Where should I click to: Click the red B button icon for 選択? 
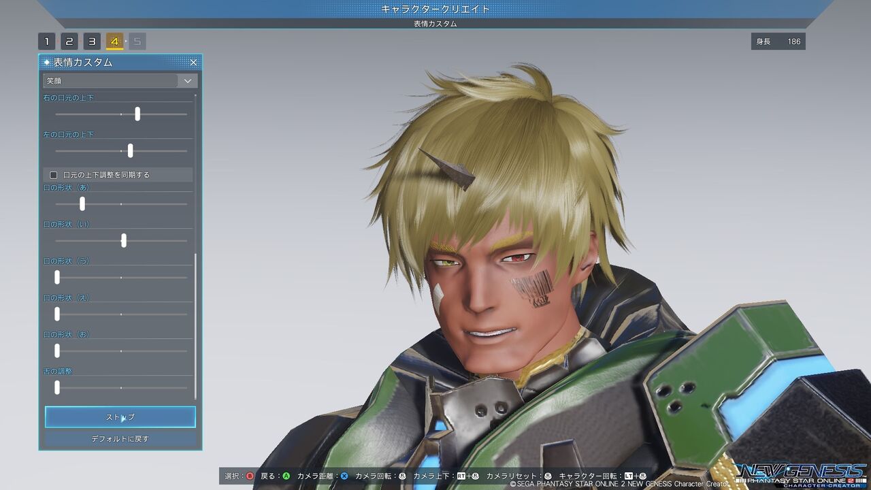pyautogui.click(x=250, y=476)
